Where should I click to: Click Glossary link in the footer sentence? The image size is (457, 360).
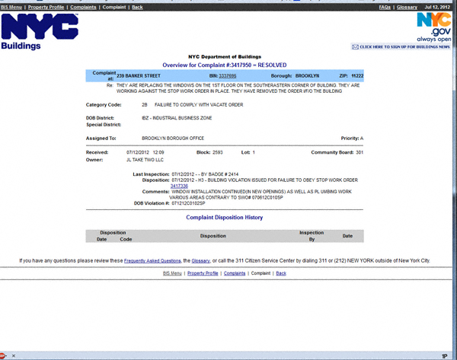click(201, 260)
